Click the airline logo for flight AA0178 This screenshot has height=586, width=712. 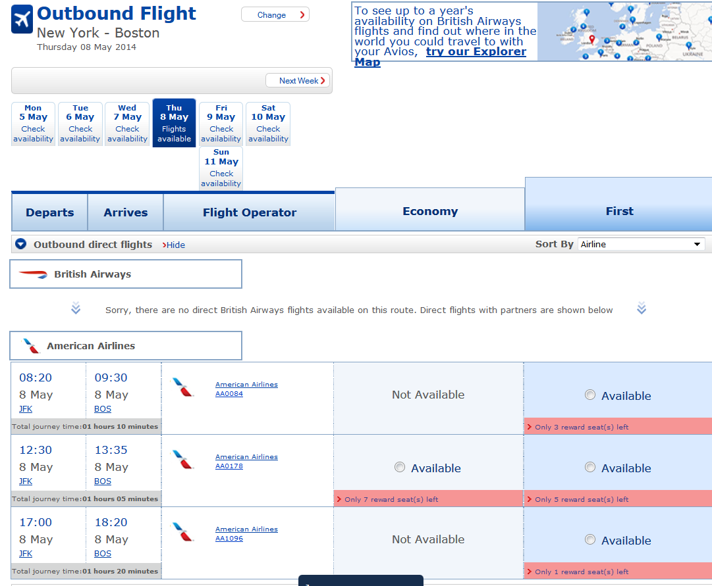[182, 460]
